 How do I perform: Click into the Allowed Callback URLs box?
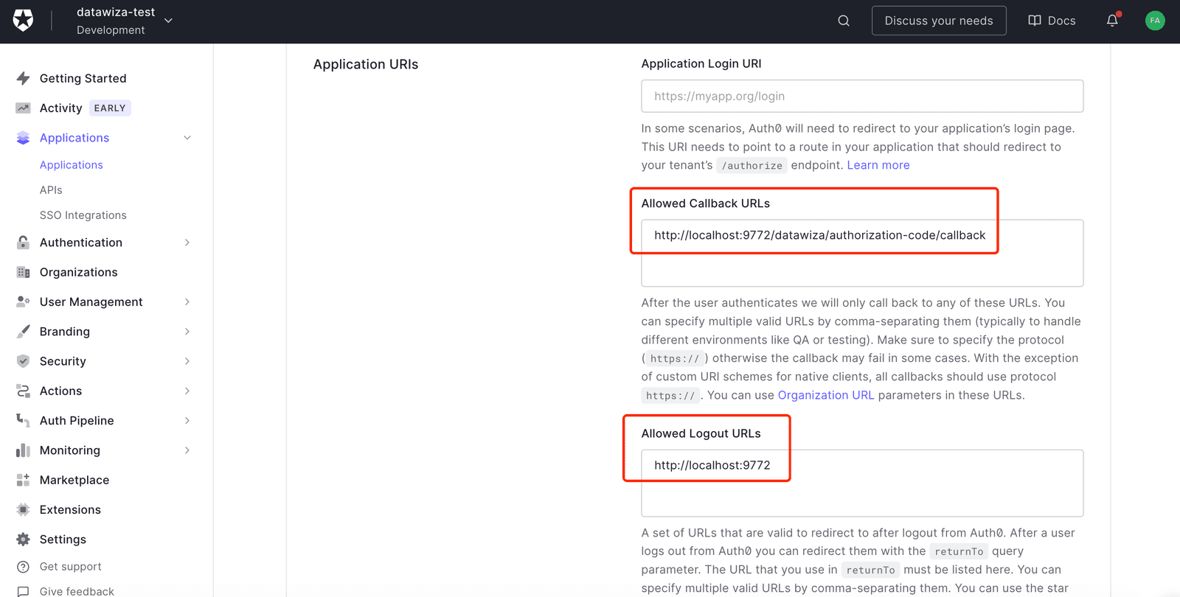coord(862,253)
